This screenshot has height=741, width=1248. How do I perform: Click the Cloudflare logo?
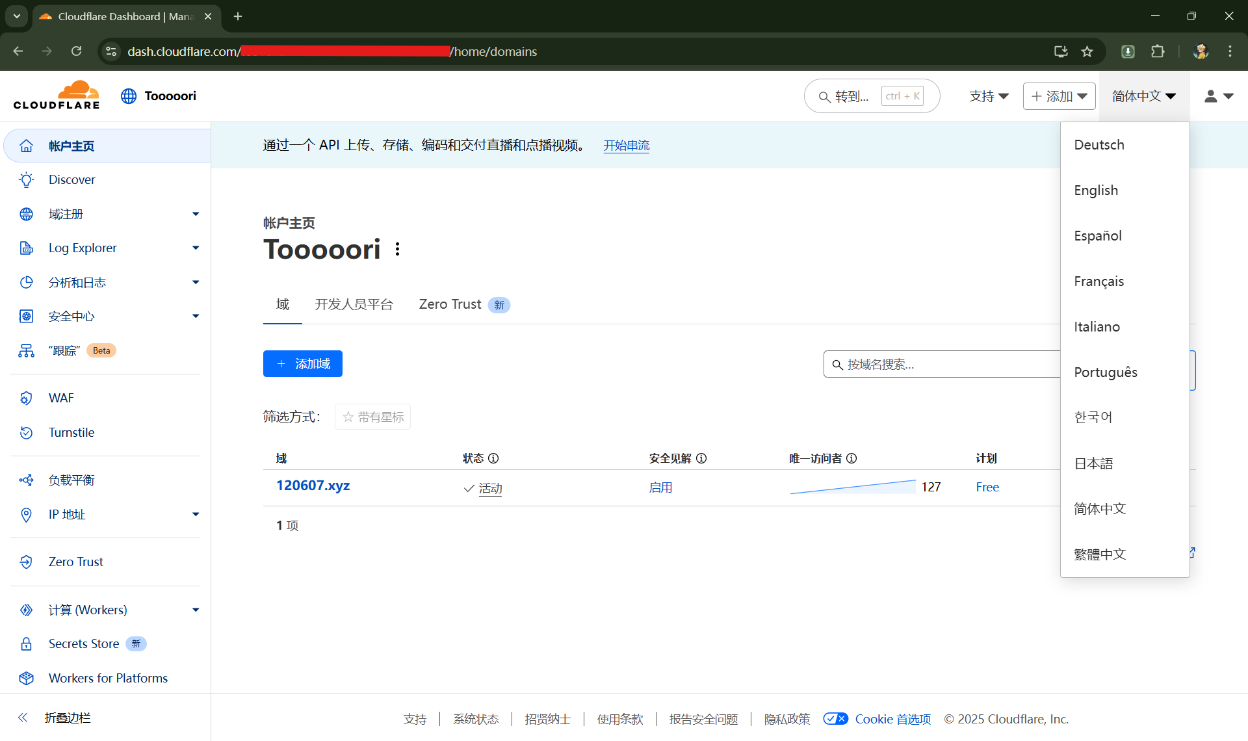click(x=57, y=96)
